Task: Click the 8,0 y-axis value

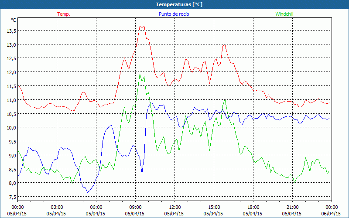Action: click(13, 183)
